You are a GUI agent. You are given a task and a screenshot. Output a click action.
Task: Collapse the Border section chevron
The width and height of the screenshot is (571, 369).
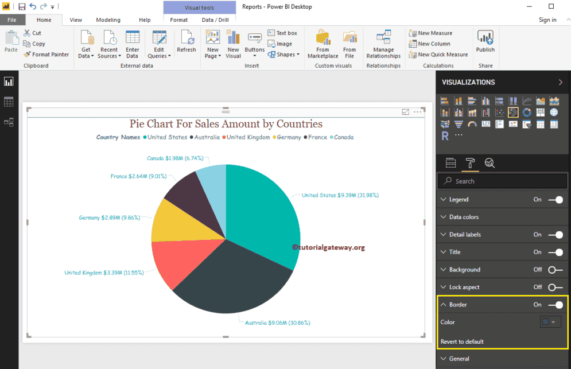tap(443, 305)
